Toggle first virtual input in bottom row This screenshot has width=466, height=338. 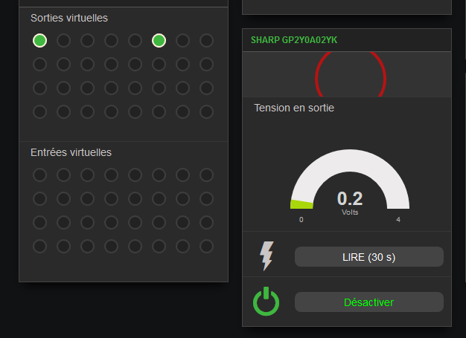point(39,247)
